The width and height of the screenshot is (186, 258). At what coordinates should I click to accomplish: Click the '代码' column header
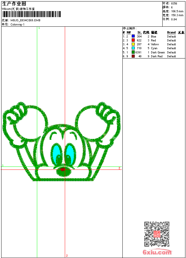146,32
